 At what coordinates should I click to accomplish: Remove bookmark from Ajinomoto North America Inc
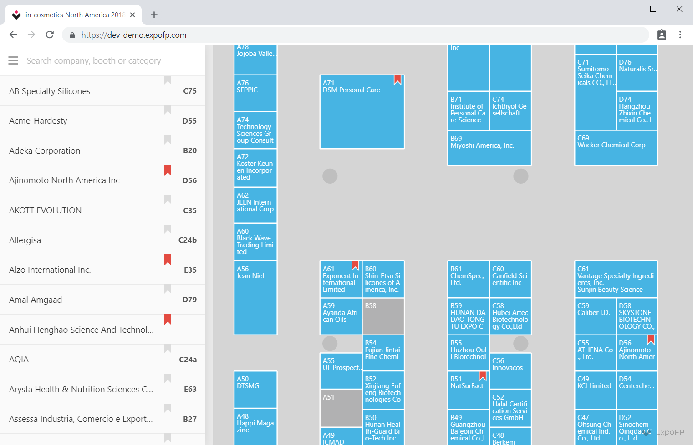point(168,170)
